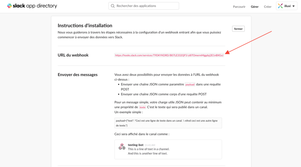Click the search magnifier icon
Viewport: 301px width, 167px height.
[113, 6]
